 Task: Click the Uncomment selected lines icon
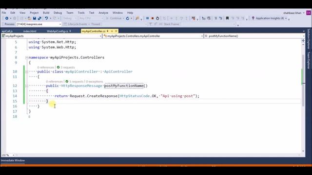(x=209, y=18)
